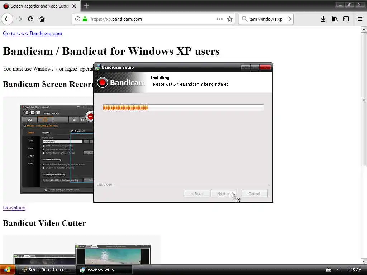Click the Bandicam Setup title bar icon
This screenshot has height=275, width=367.
coord(98,67)
